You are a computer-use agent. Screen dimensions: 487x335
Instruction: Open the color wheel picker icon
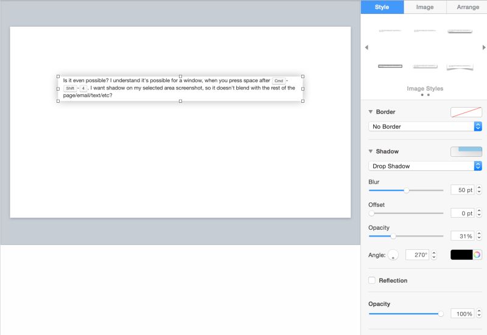pos(477,255)
